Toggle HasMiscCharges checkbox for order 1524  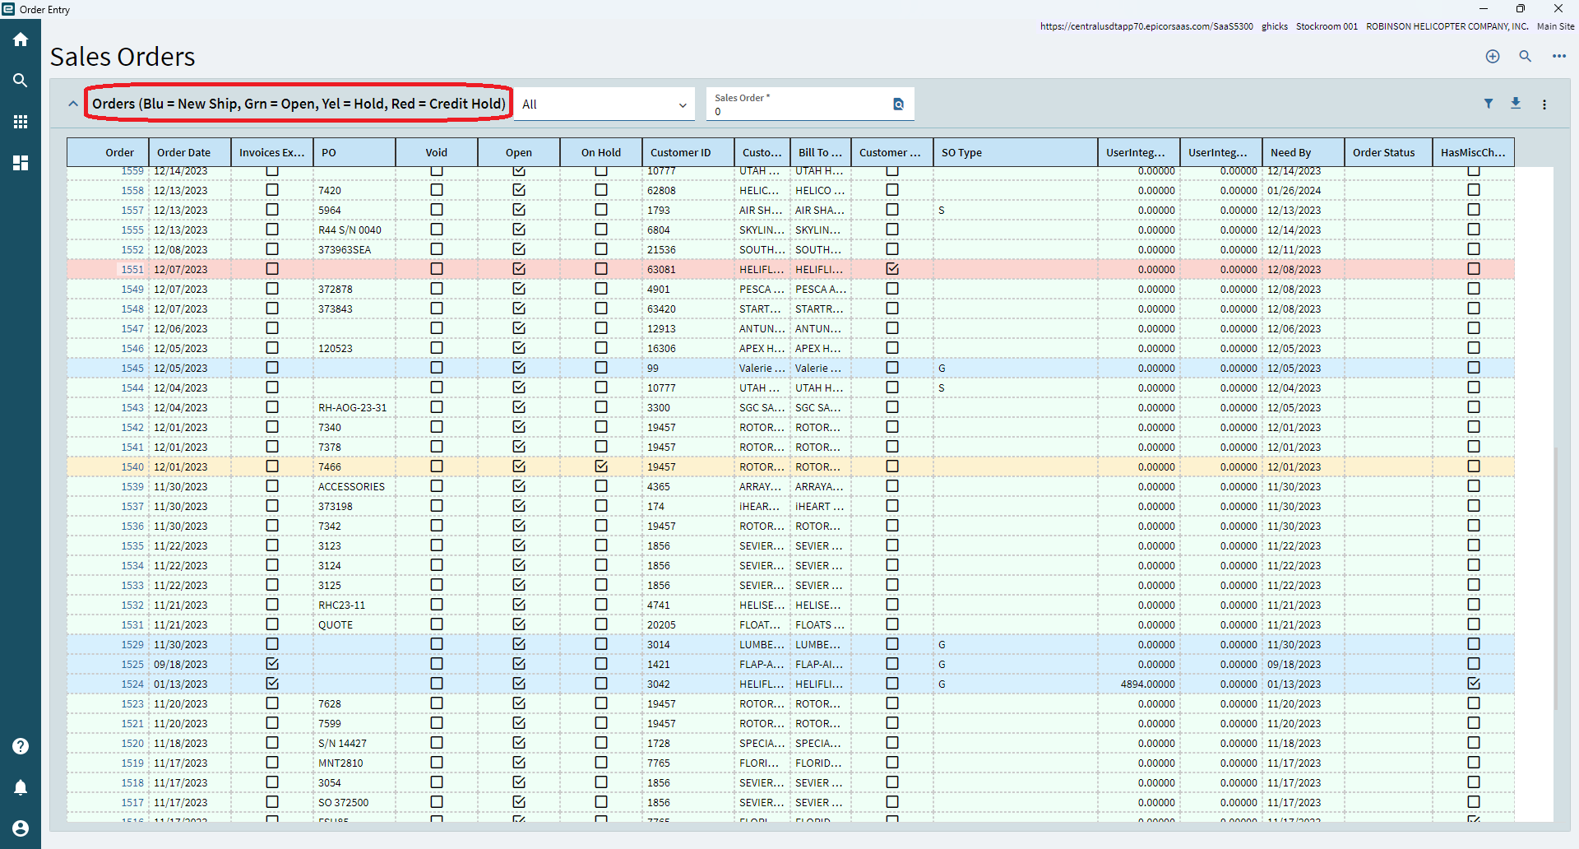click(1474, 684)
